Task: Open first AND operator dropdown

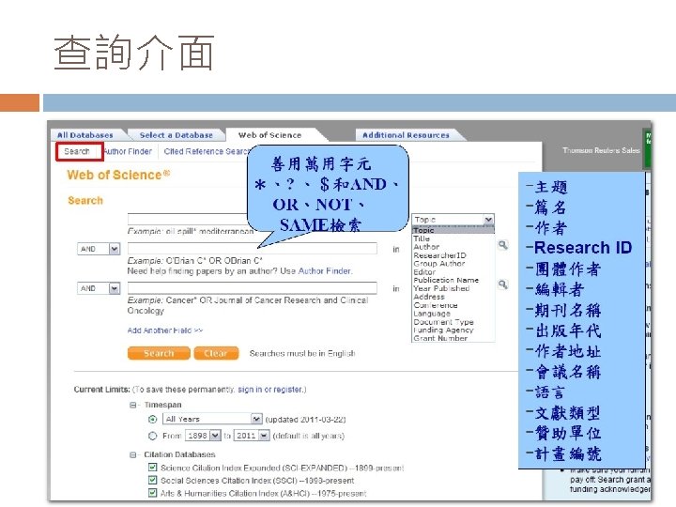Action: pyautogui.click(x=99, y=249)
